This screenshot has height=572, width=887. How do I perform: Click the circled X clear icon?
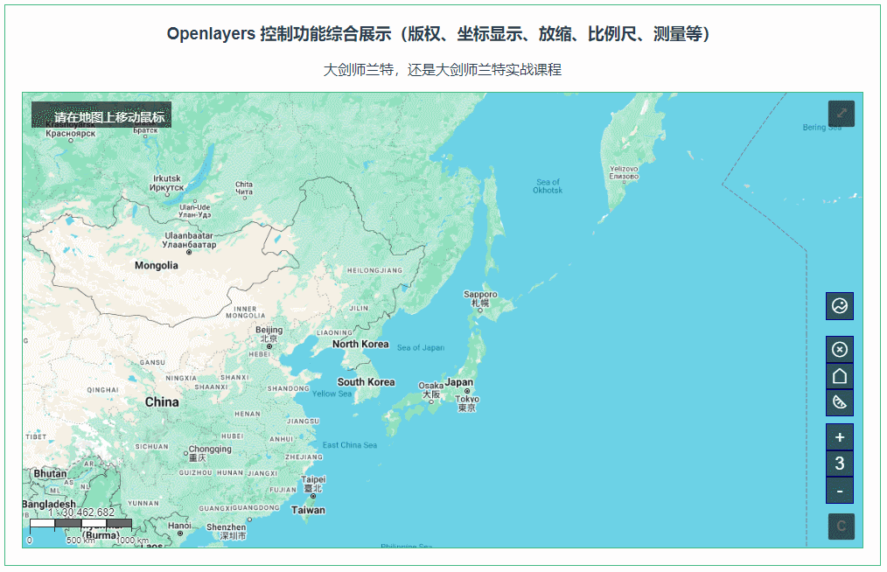[x=840, y=349]
